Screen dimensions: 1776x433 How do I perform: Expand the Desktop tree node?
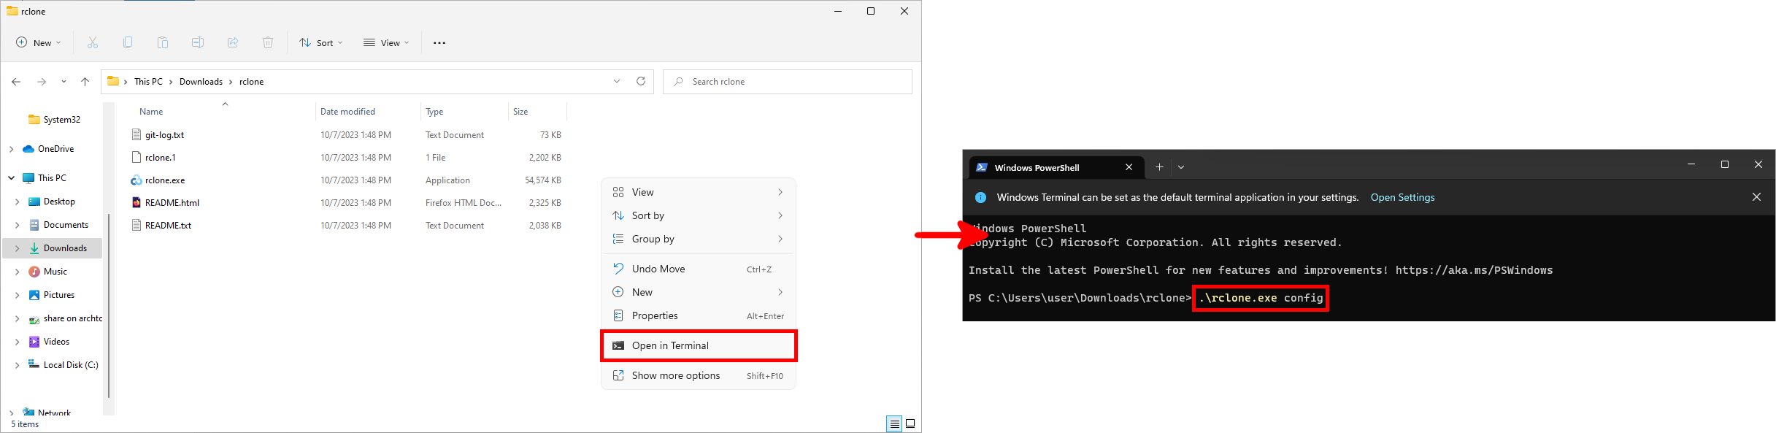(x=17, y=202)
